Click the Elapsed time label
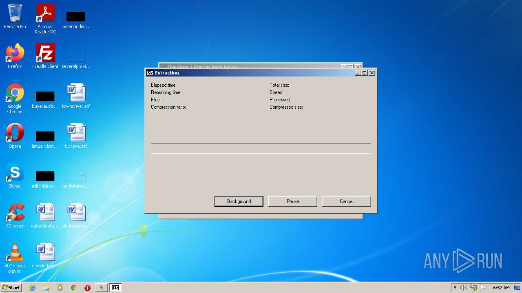This screenshot has width=522, height=293. (x=164, y=85)
